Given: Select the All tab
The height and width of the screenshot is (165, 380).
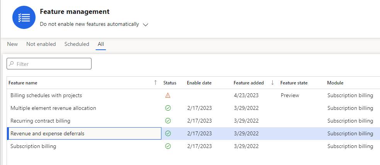Looking at the screenshot, I should (101, 44).
